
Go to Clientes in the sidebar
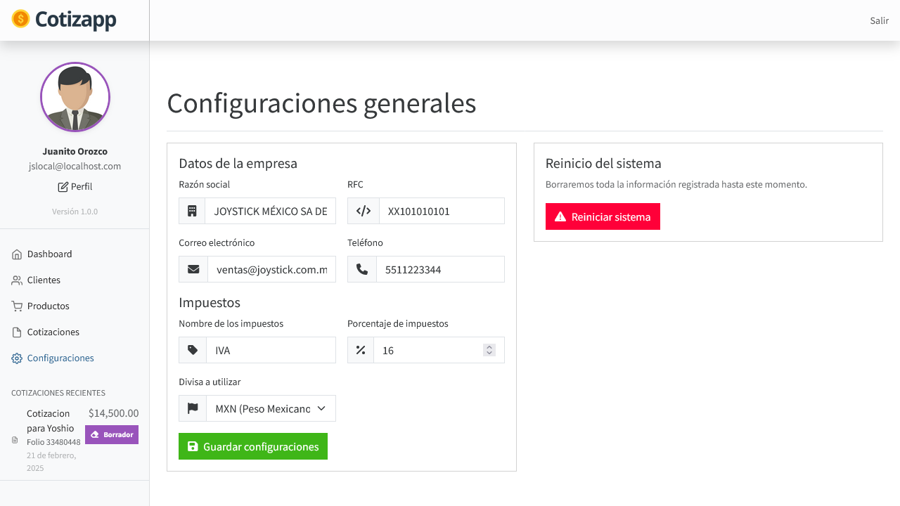[x=44, y=280]
